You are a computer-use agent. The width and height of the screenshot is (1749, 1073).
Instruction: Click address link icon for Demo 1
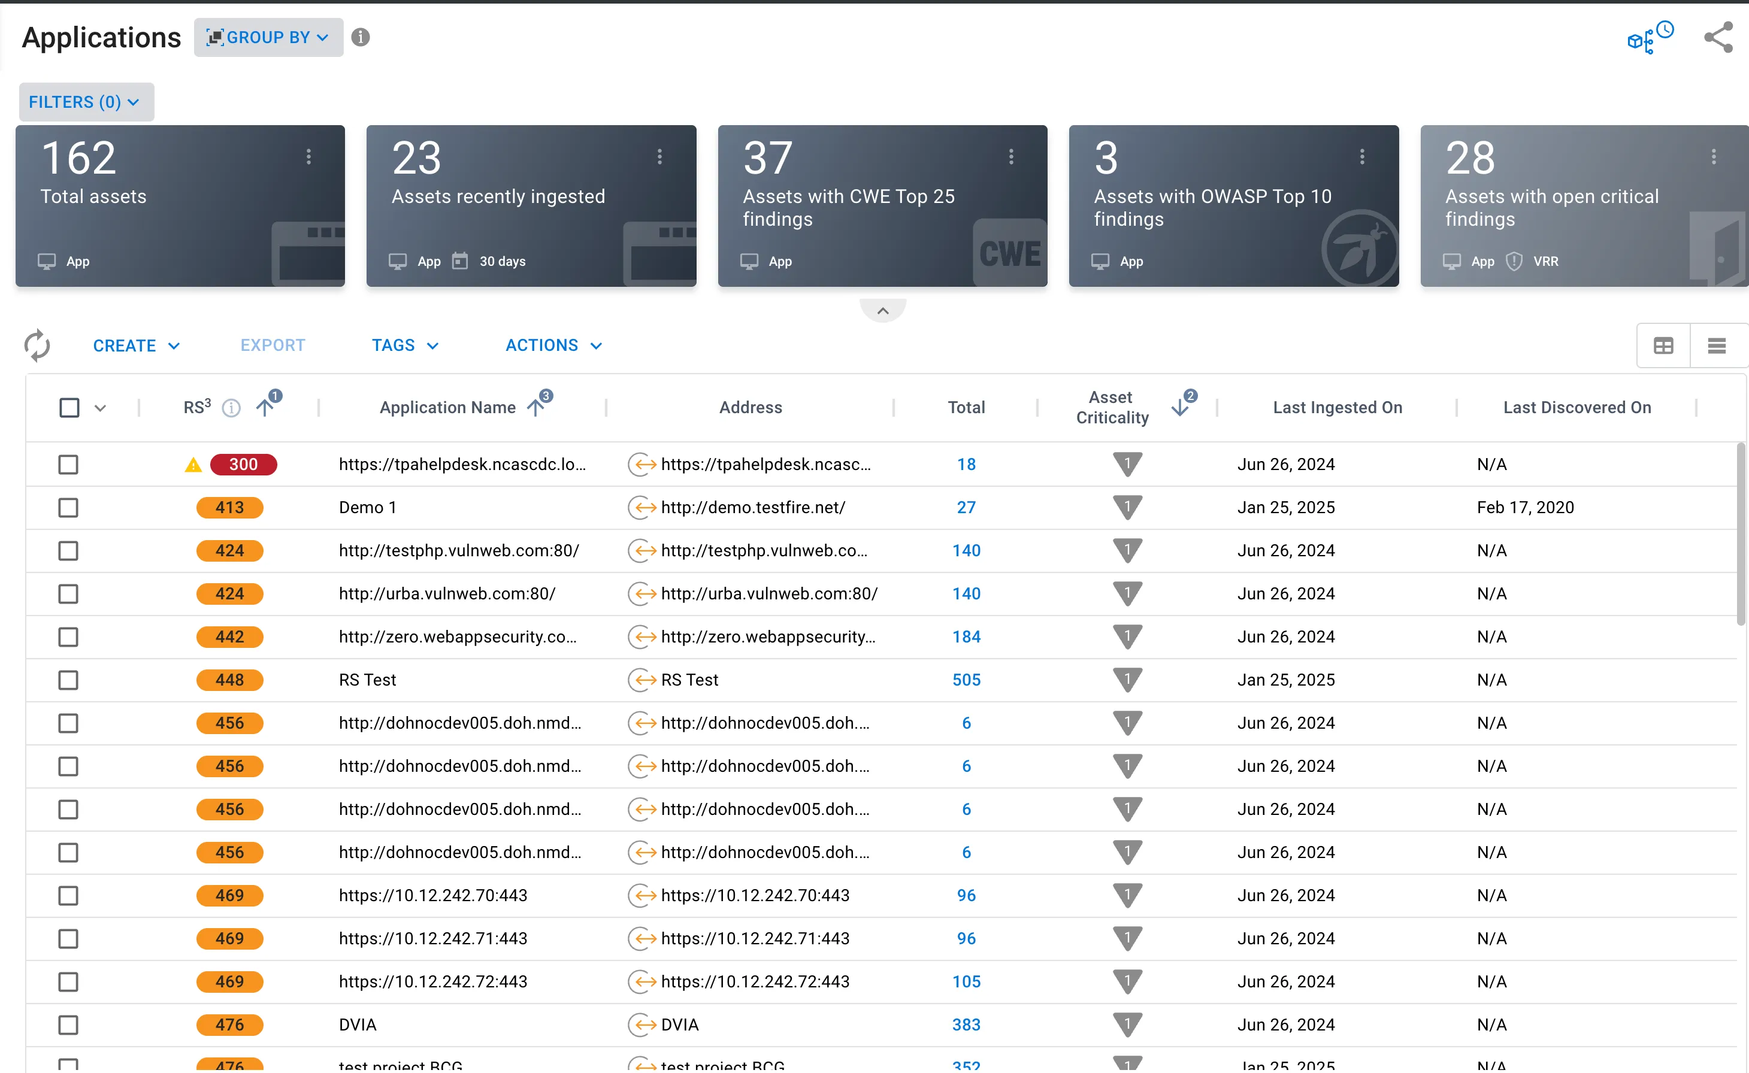[x=641, y=507]
